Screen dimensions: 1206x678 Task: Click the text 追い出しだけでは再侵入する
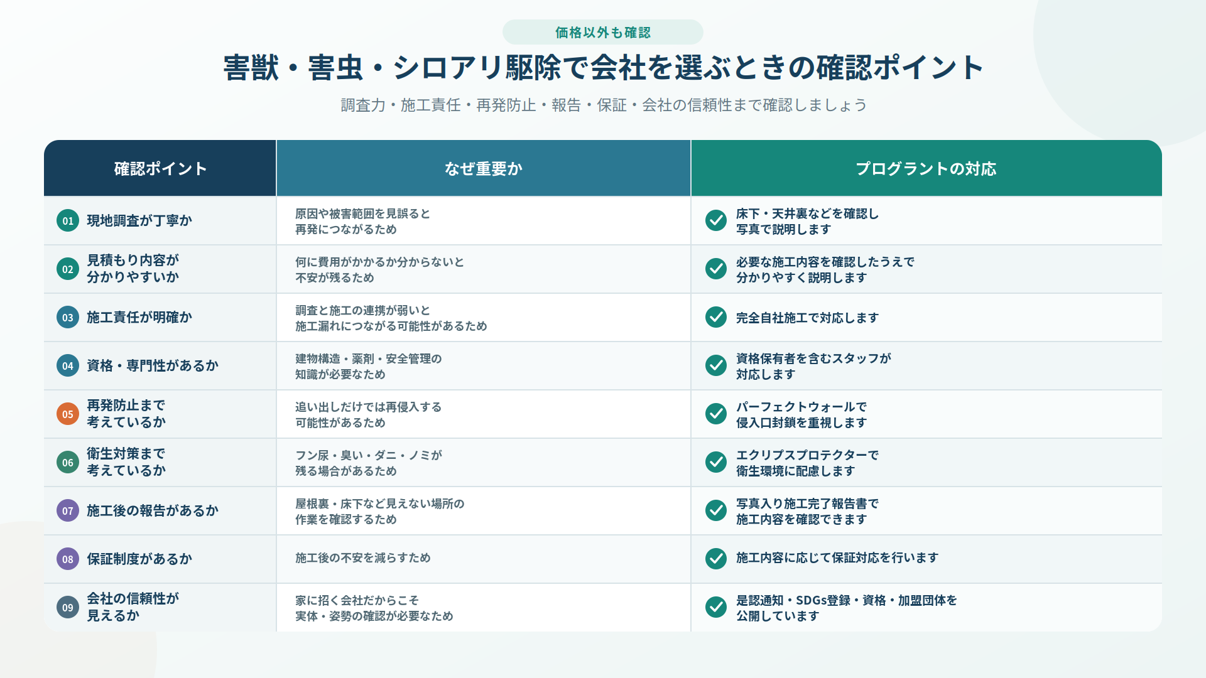369,407
